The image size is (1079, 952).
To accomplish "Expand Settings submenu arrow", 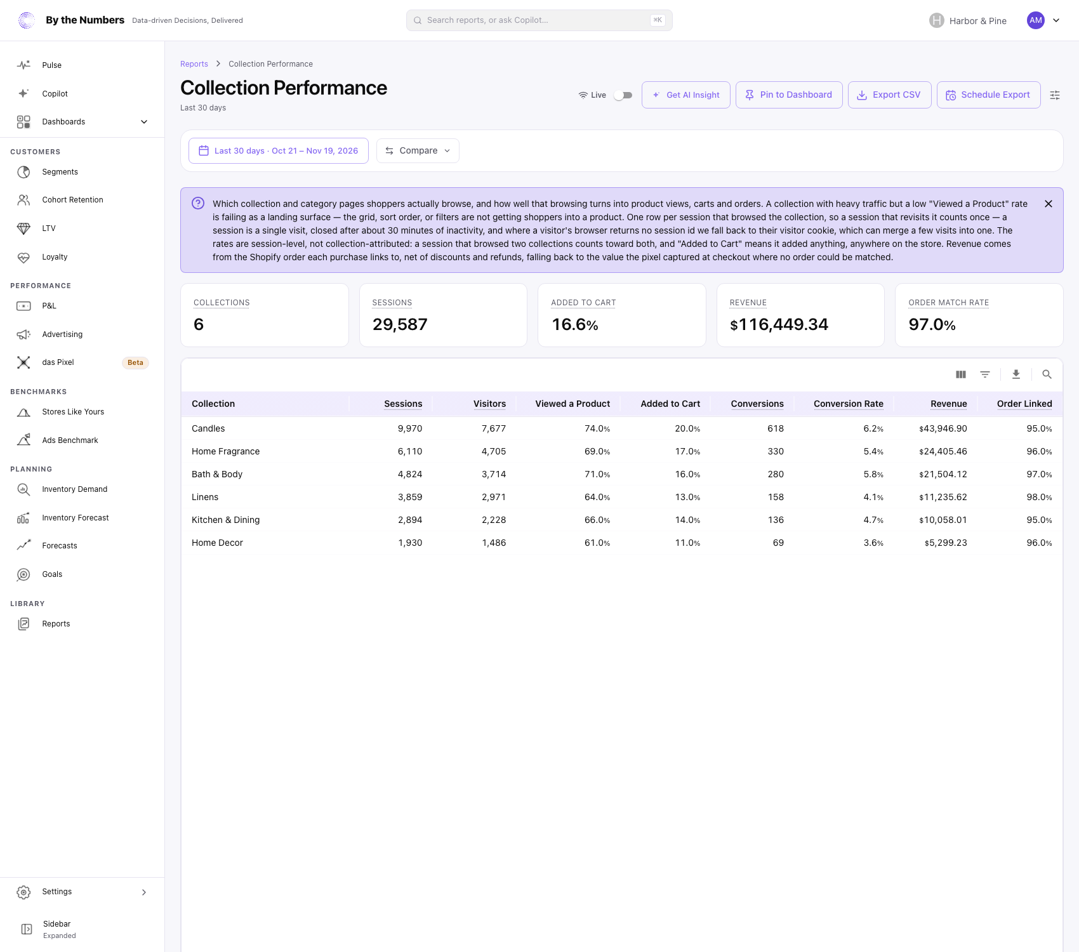I will click(144, 892).
